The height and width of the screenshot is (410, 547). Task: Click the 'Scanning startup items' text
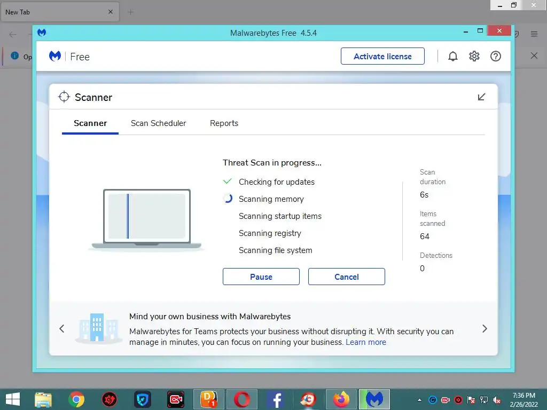280,216
